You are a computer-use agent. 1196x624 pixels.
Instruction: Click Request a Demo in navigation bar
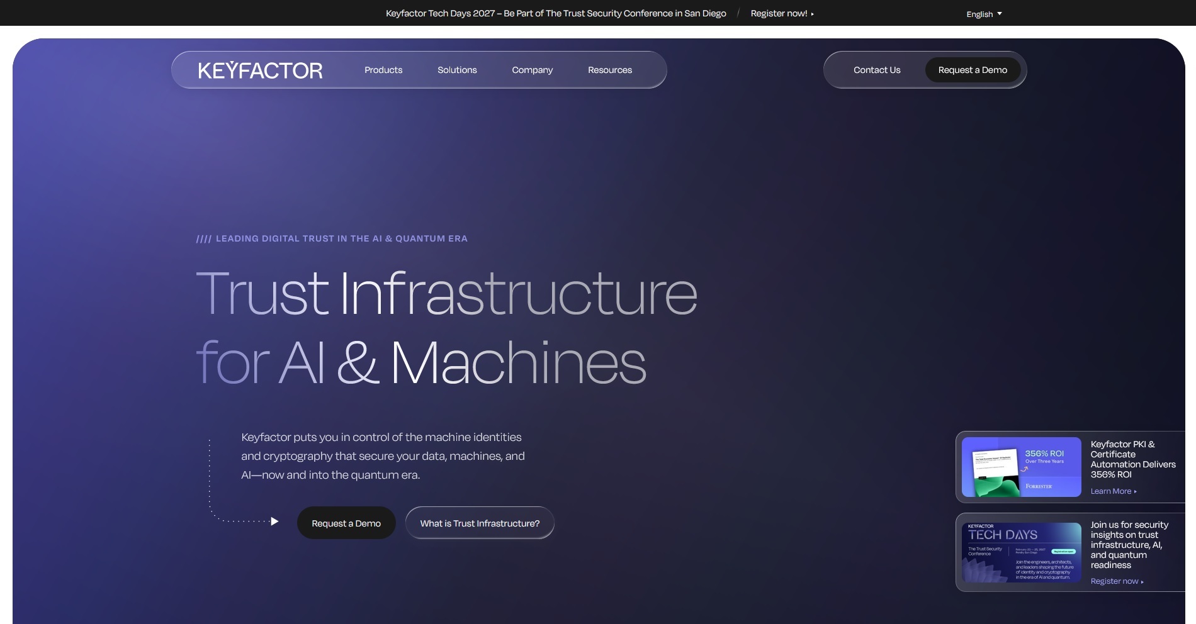[973, 70]
